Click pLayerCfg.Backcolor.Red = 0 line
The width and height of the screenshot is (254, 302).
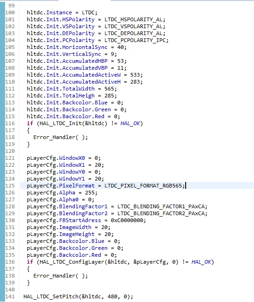coord(72,255)
